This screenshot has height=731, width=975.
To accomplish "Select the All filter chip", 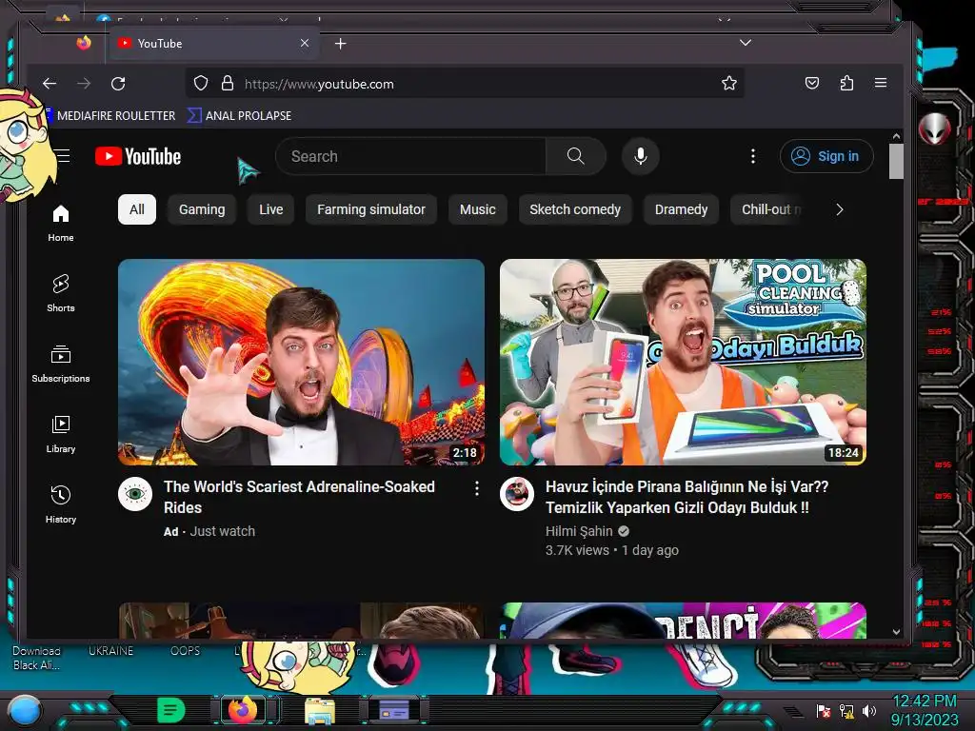I will (137, 209).
